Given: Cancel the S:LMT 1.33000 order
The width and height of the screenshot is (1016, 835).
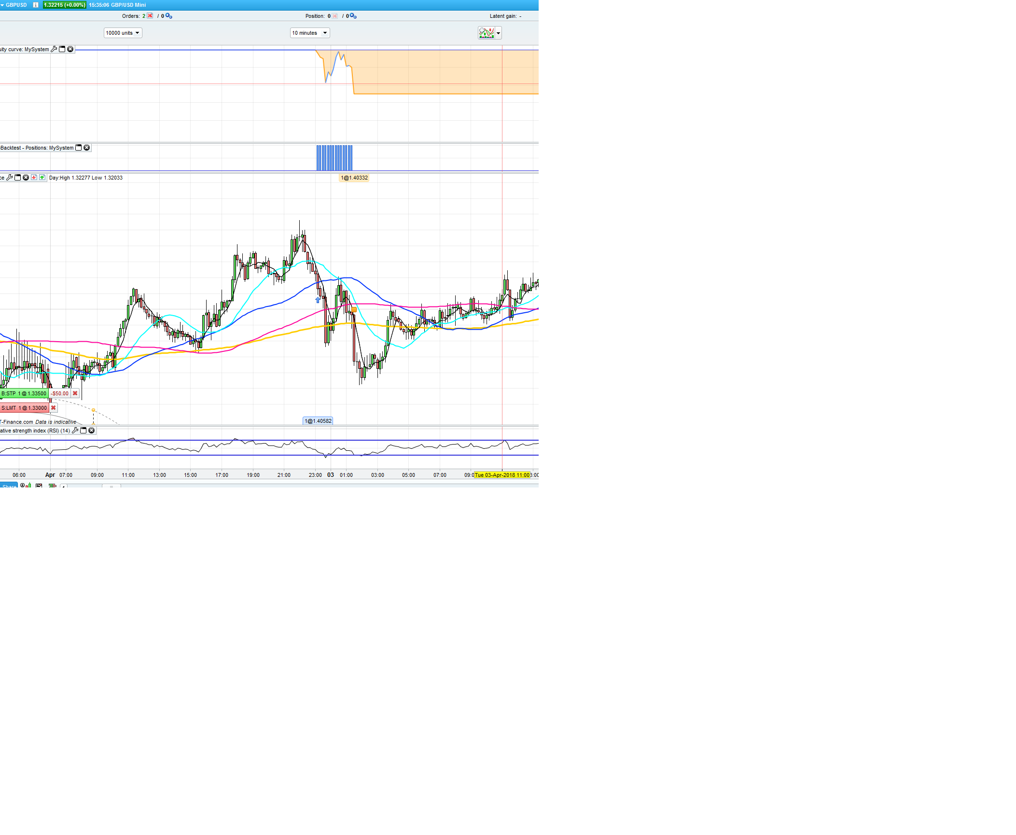Looking at the screenshot, I should click(53, 408).
